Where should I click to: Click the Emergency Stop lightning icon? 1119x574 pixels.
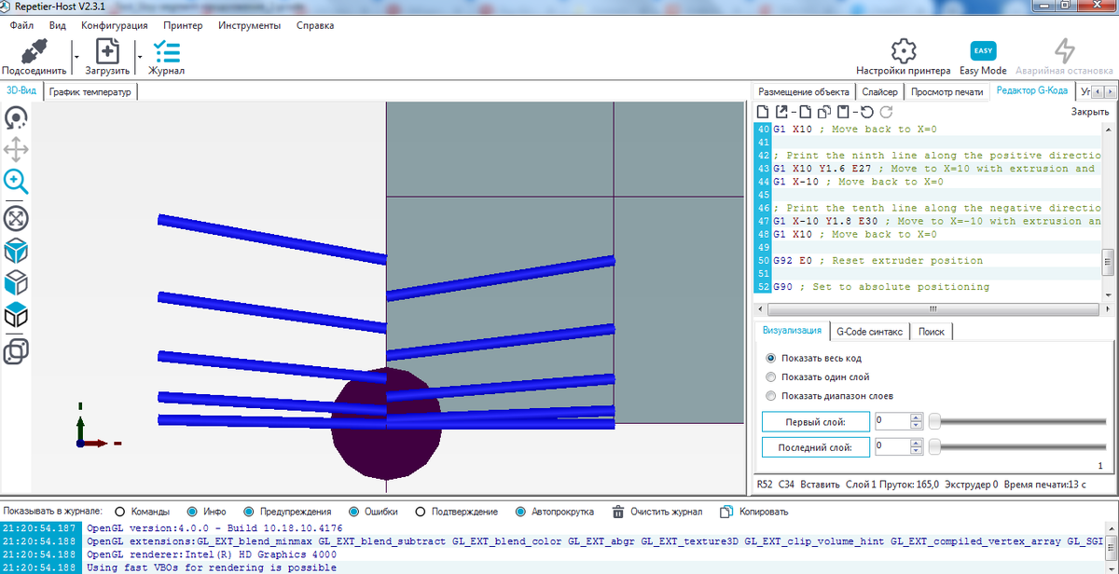pos(1064,50)
